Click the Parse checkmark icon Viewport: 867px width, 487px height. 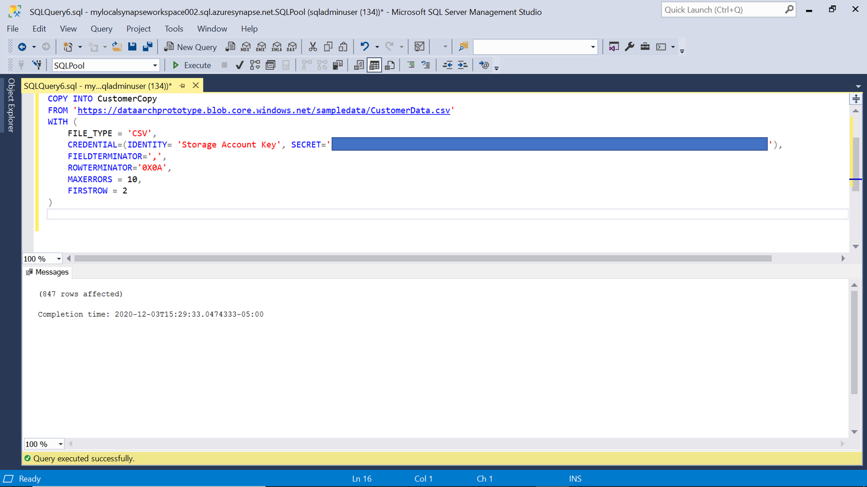click(239, 65)
